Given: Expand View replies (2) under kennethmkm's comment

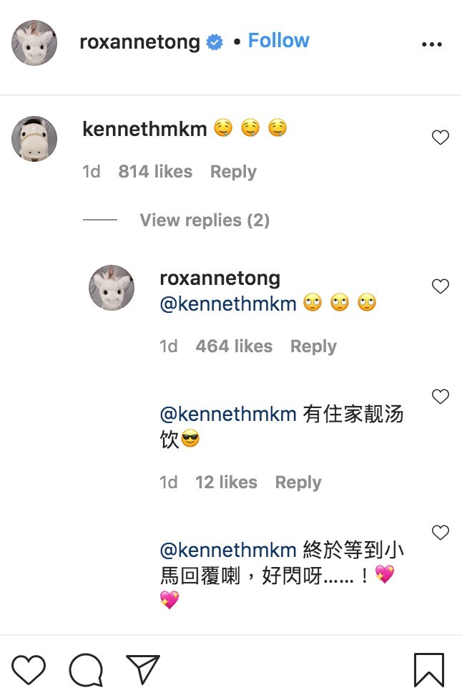Looking at the screenshot, I should (205, 220).
